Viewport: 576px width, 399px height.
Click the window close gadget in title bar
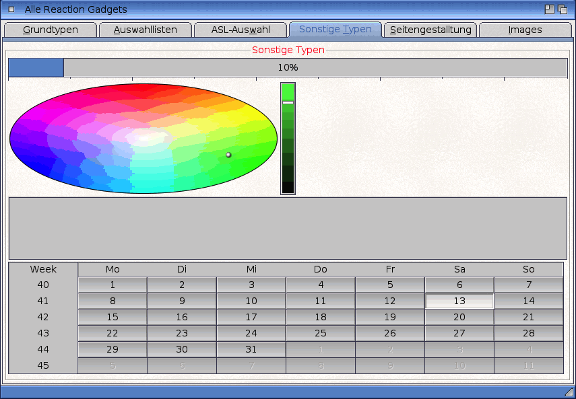tap(11, 9)
